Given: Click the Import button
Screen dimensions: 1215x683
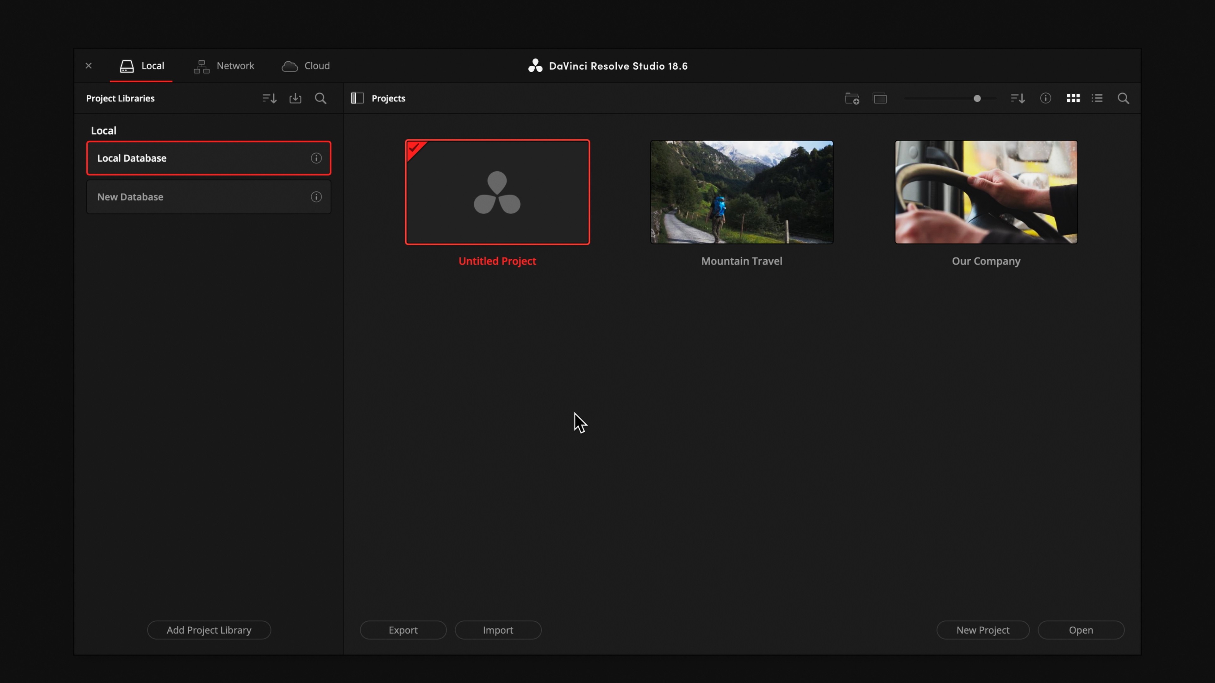Looking at the screenshot, I should click(498, 630).
